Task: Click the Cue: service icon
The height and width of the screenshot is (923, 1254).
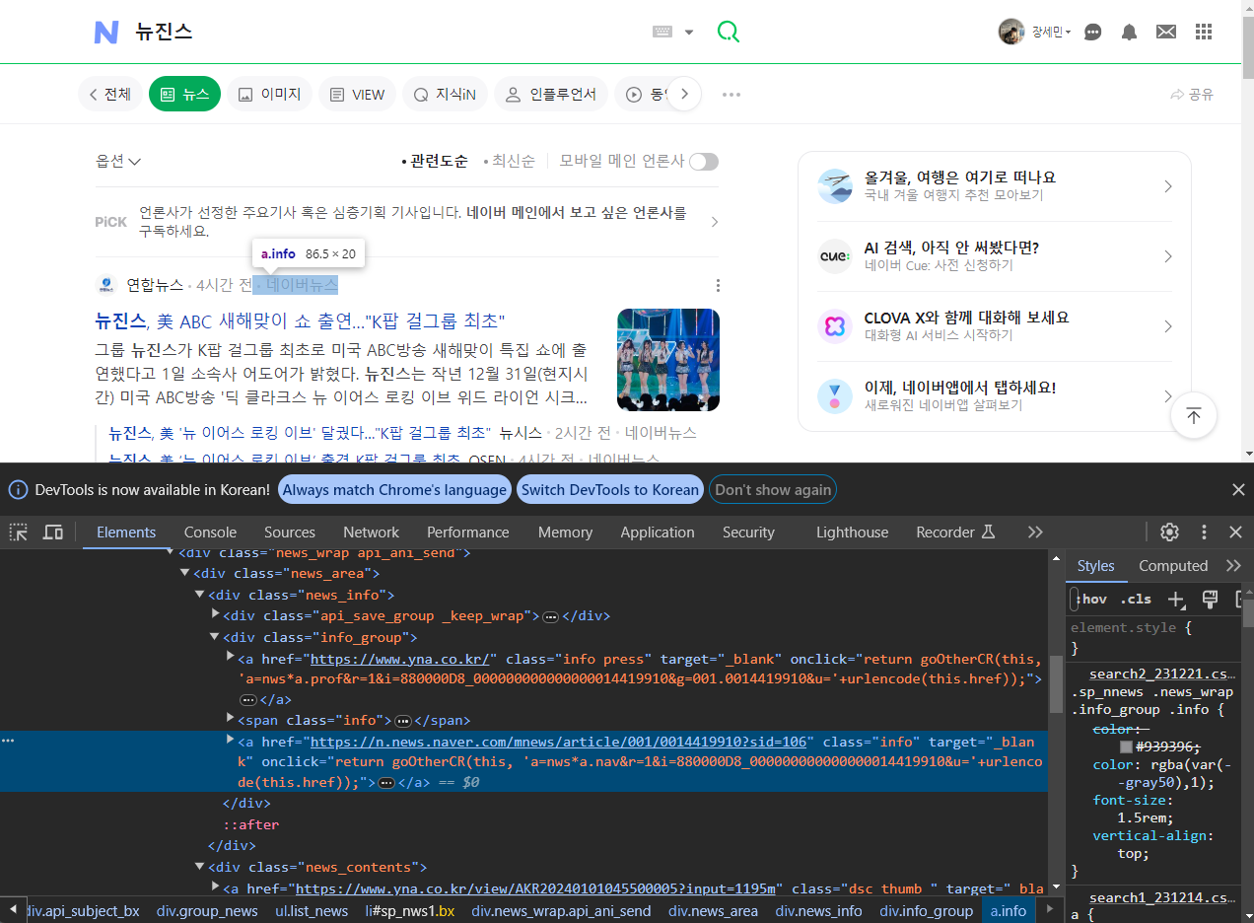Action: [x=835, y=256]
